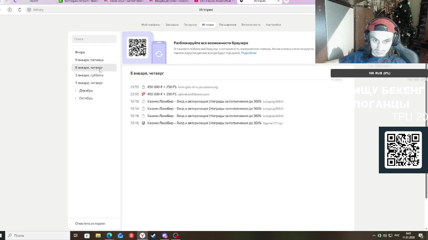428x240 pixels.
Task: Open the Расширения section
Action: (227, 25)
